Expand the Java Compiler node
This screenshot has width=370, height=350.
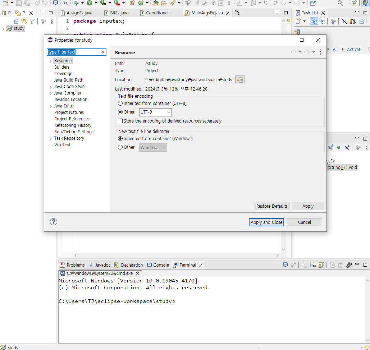[50, 93]
